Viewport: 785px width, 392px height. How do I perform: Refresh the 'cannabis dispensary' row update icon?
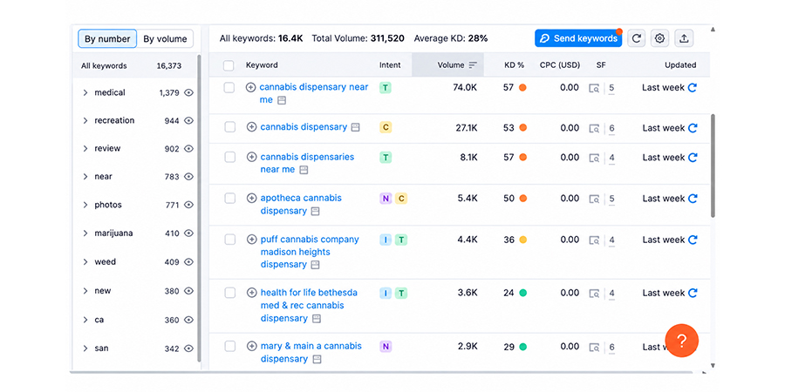[693, 128]
